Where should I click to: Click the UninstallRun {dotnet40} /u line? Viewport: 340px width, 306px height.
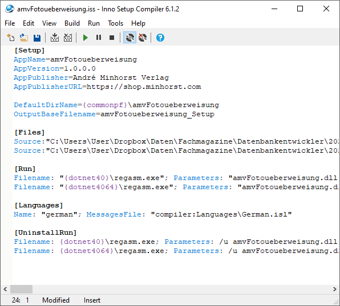pyautogui.click(x=176, y=242)
